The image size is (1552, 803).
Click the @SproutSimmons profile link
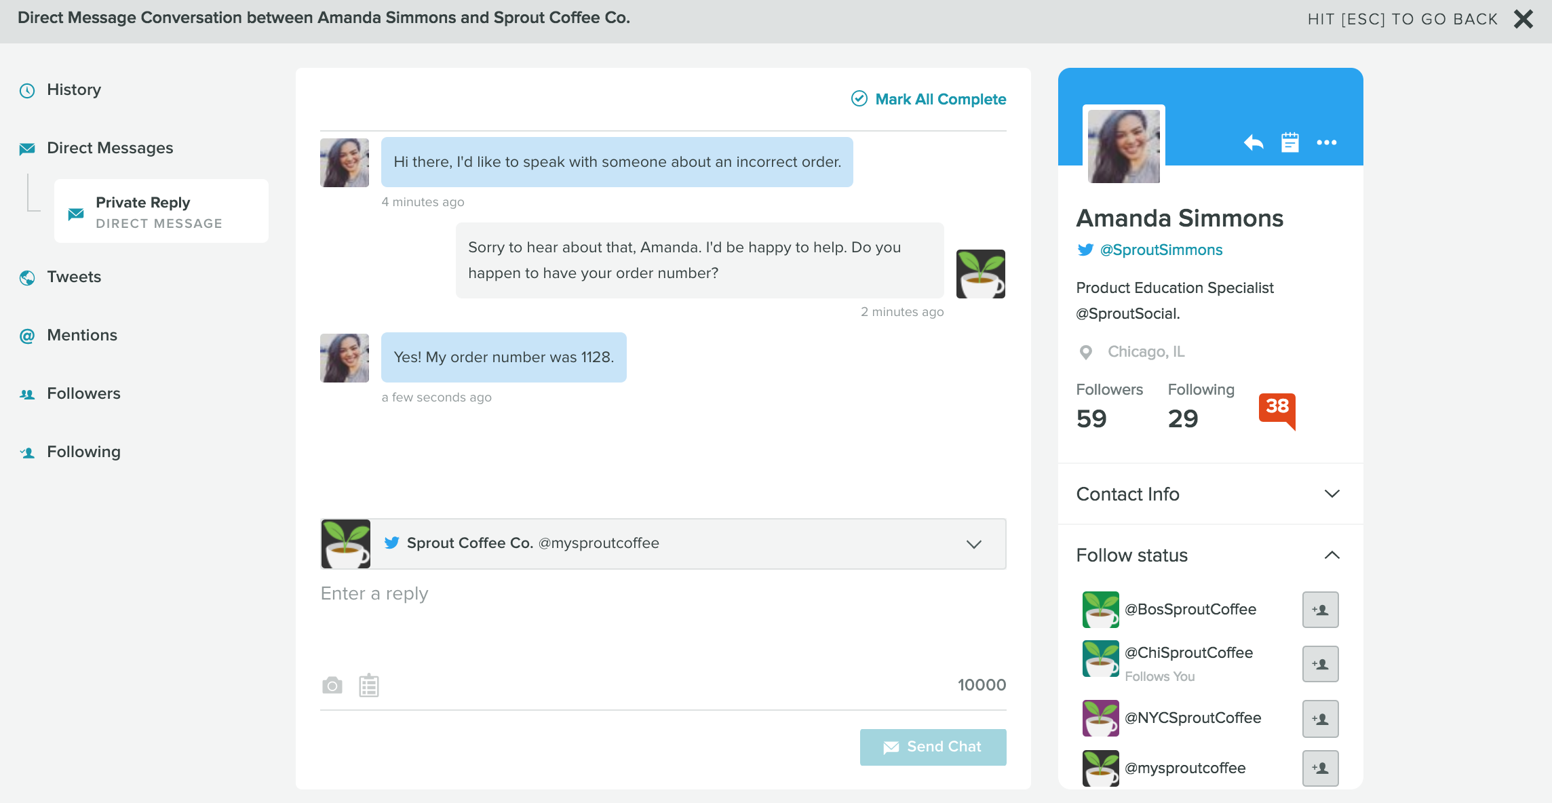[1162, 250]
